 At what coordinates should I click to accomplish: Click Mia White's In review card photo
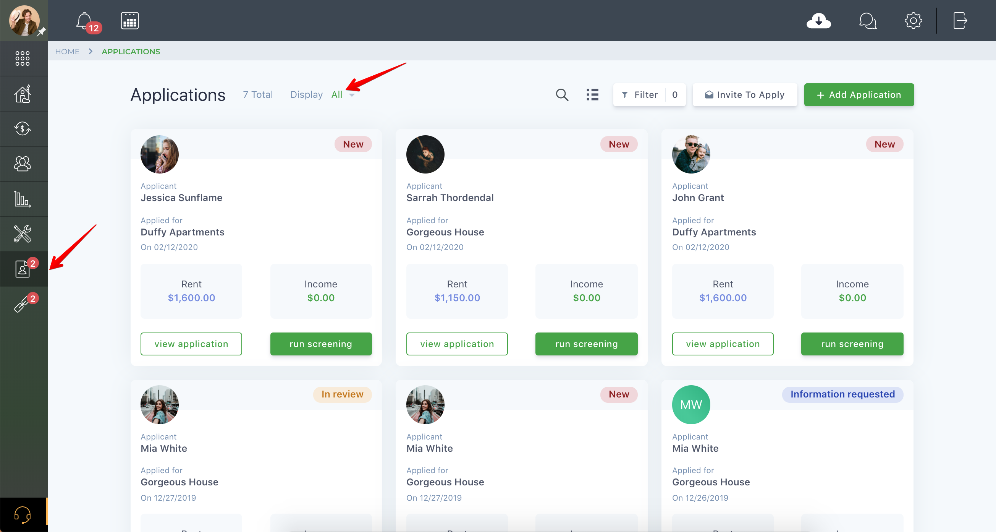160,405
